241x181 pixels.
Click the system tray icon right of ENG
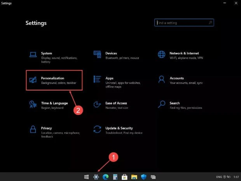pyautogui.click(x=225, y=177)
